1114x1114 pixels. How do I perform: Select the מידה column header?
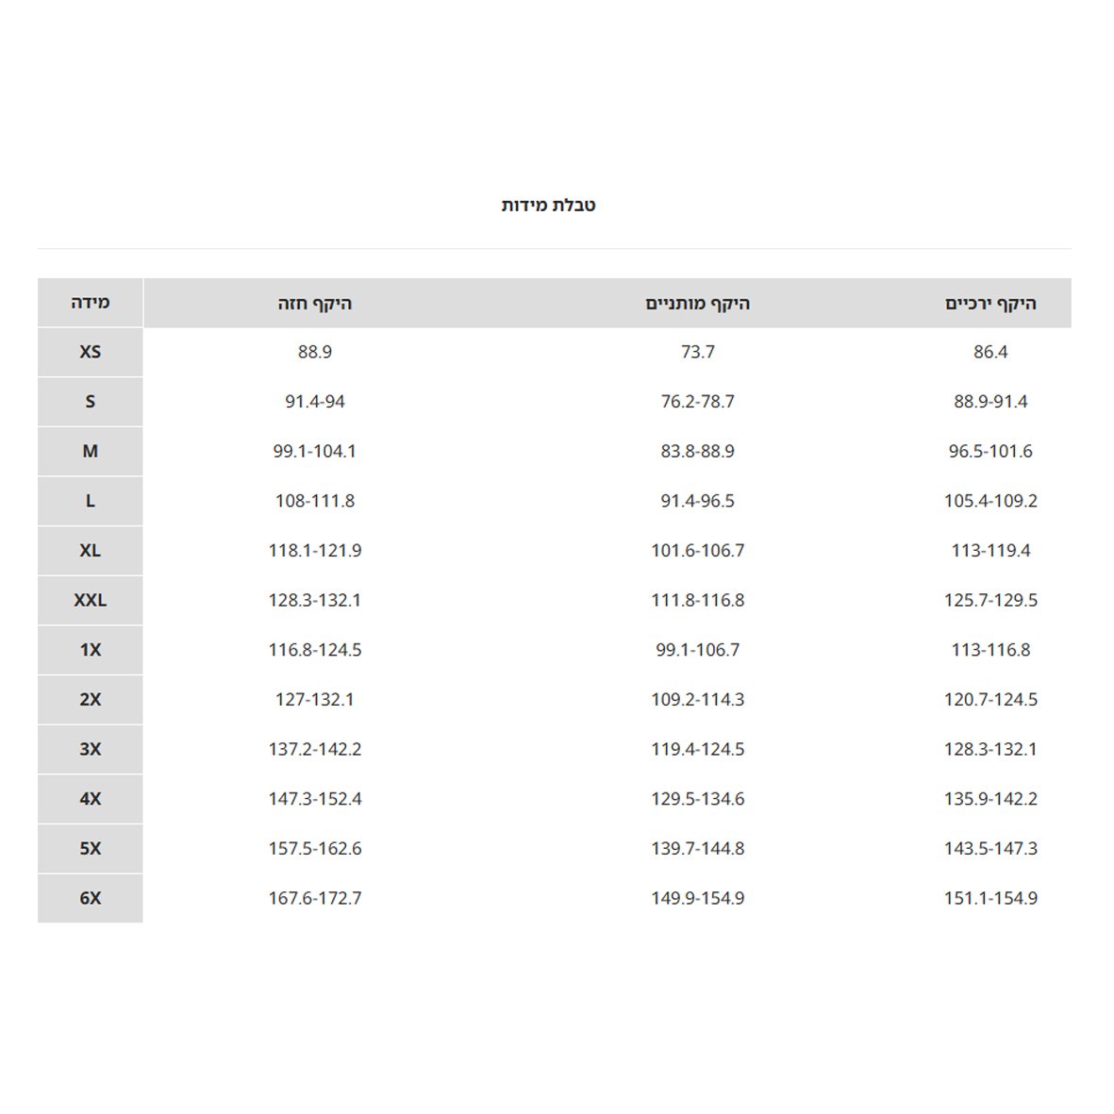(x=91, y=303)
